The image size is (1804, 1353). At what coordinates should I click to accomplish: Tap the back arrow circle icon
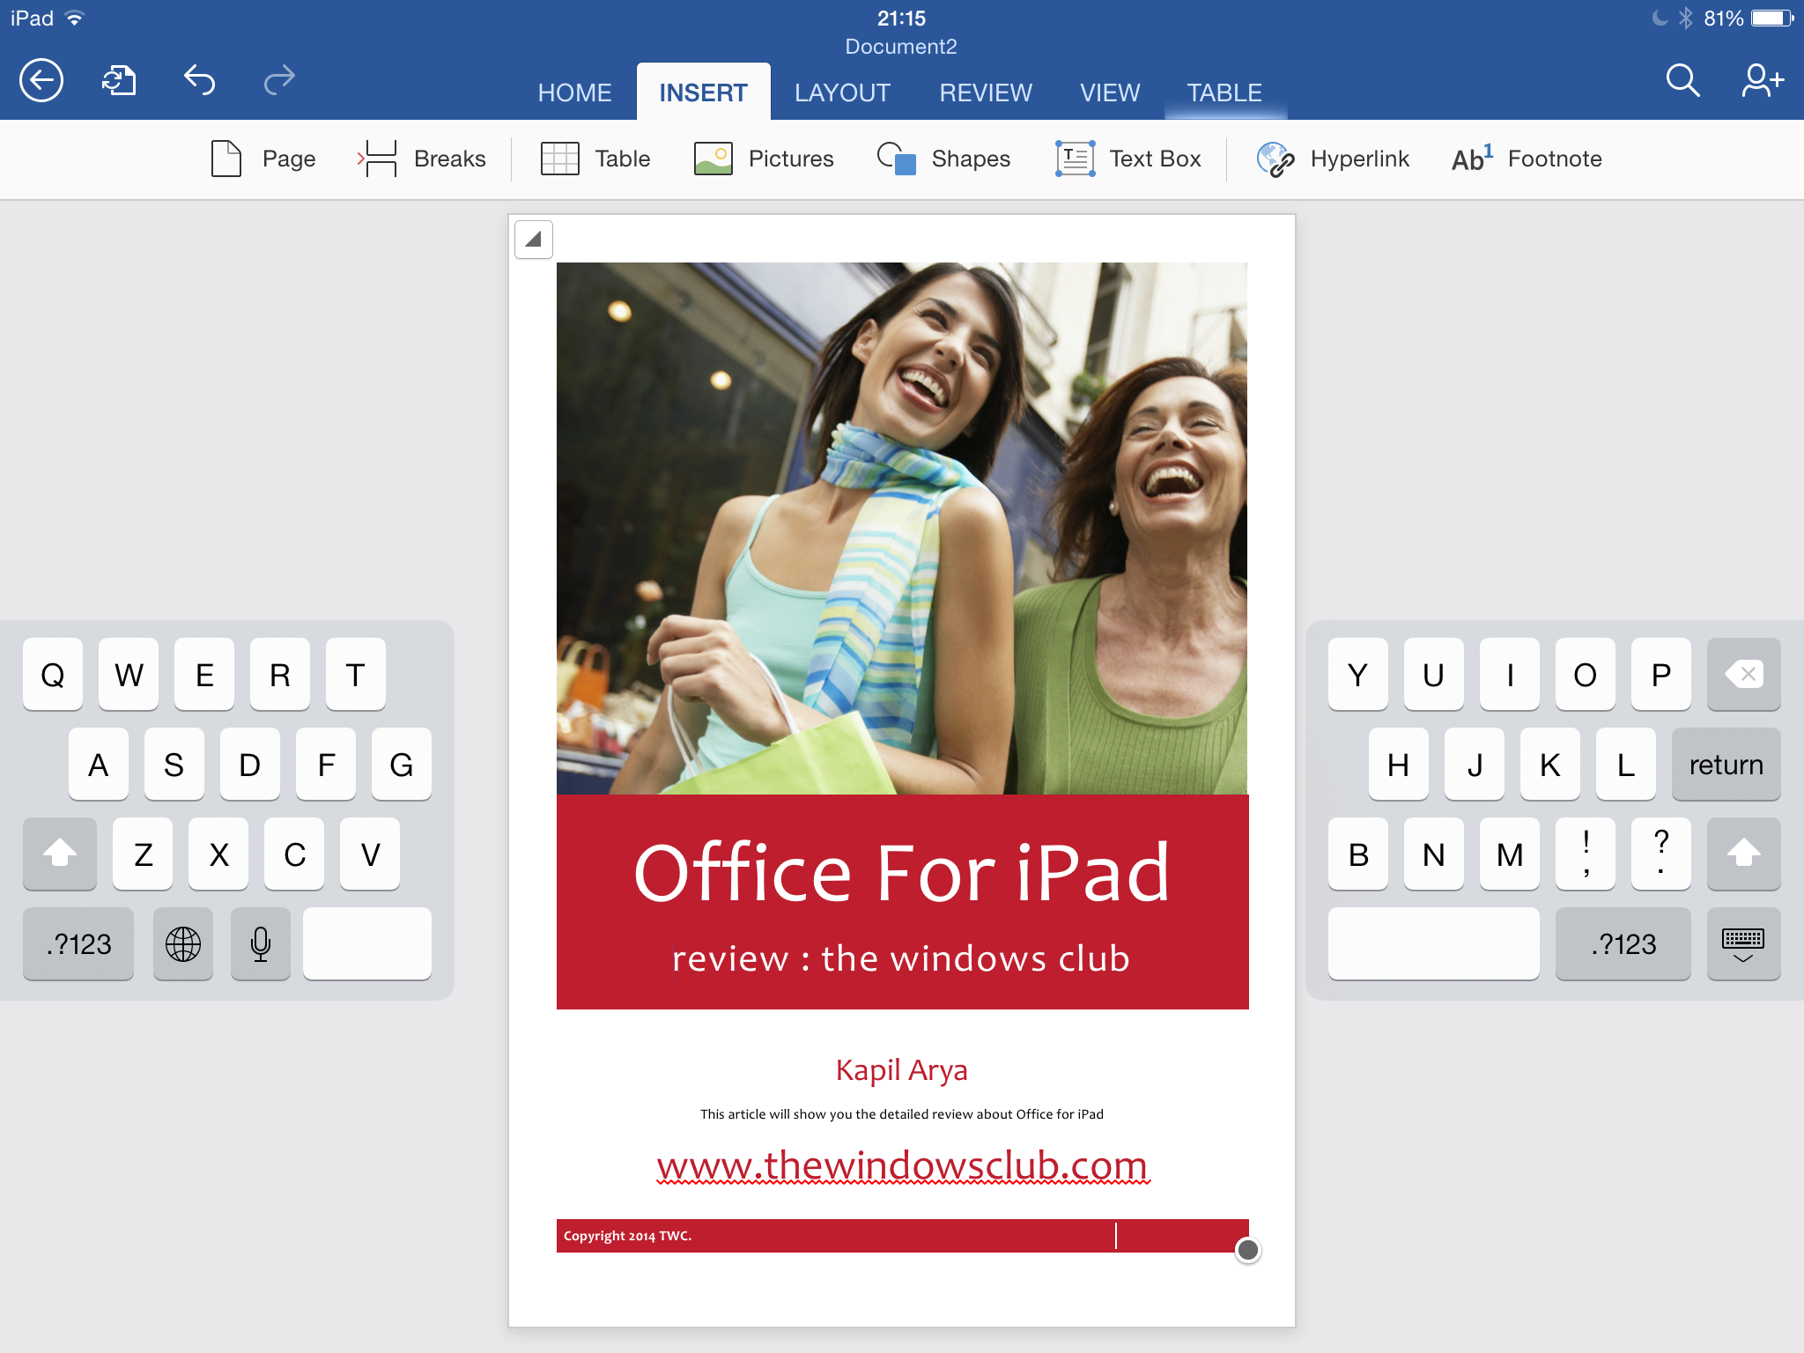(41, 81)
